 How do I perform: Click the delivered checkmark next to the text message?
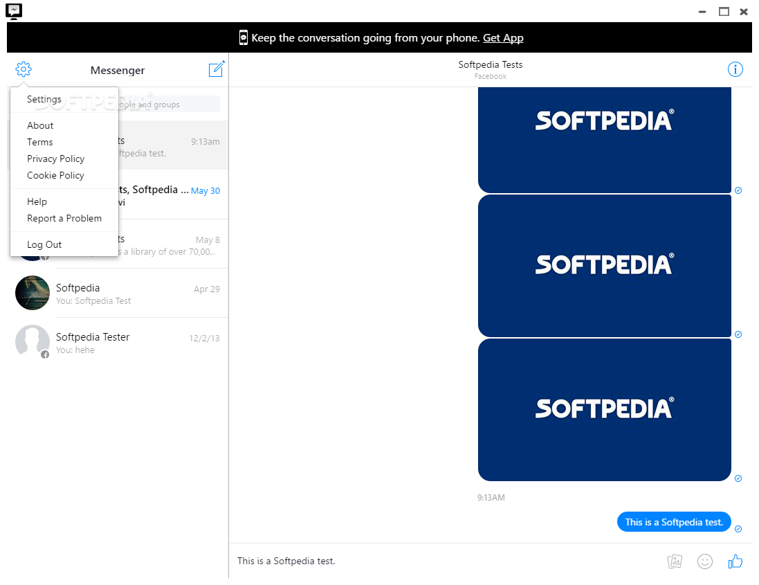coord(738,528)
